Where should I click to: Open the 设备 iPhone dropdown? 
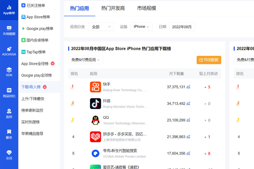[x=141, y=27]
